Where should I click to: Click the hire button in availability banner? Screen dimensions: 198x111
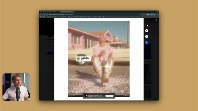110,96
